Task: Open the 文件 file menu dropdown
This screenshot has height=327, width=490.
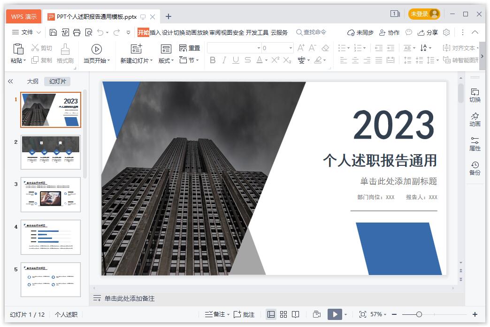Action: 26,32
